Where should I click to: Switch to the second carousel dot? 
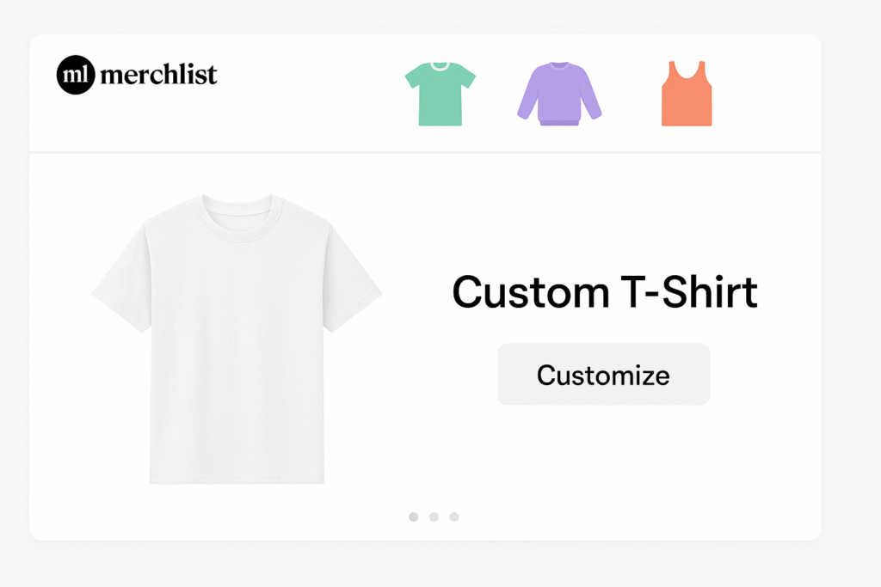click(434, 517)
